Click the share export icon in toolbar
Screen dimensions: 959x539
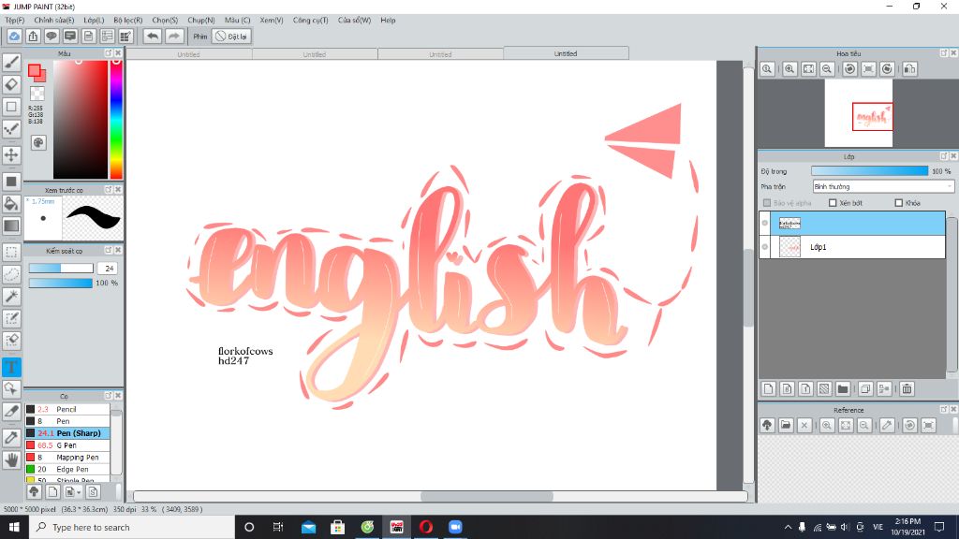tap(33, 36)
